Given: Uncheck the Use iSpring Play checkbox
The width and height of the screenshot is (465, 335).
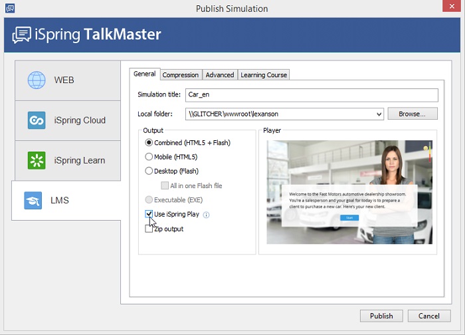Looking at the screenshot, I should pyautogui.click(x=149, y=214).
